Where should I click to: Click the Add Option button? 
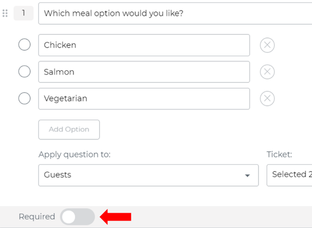69,129
